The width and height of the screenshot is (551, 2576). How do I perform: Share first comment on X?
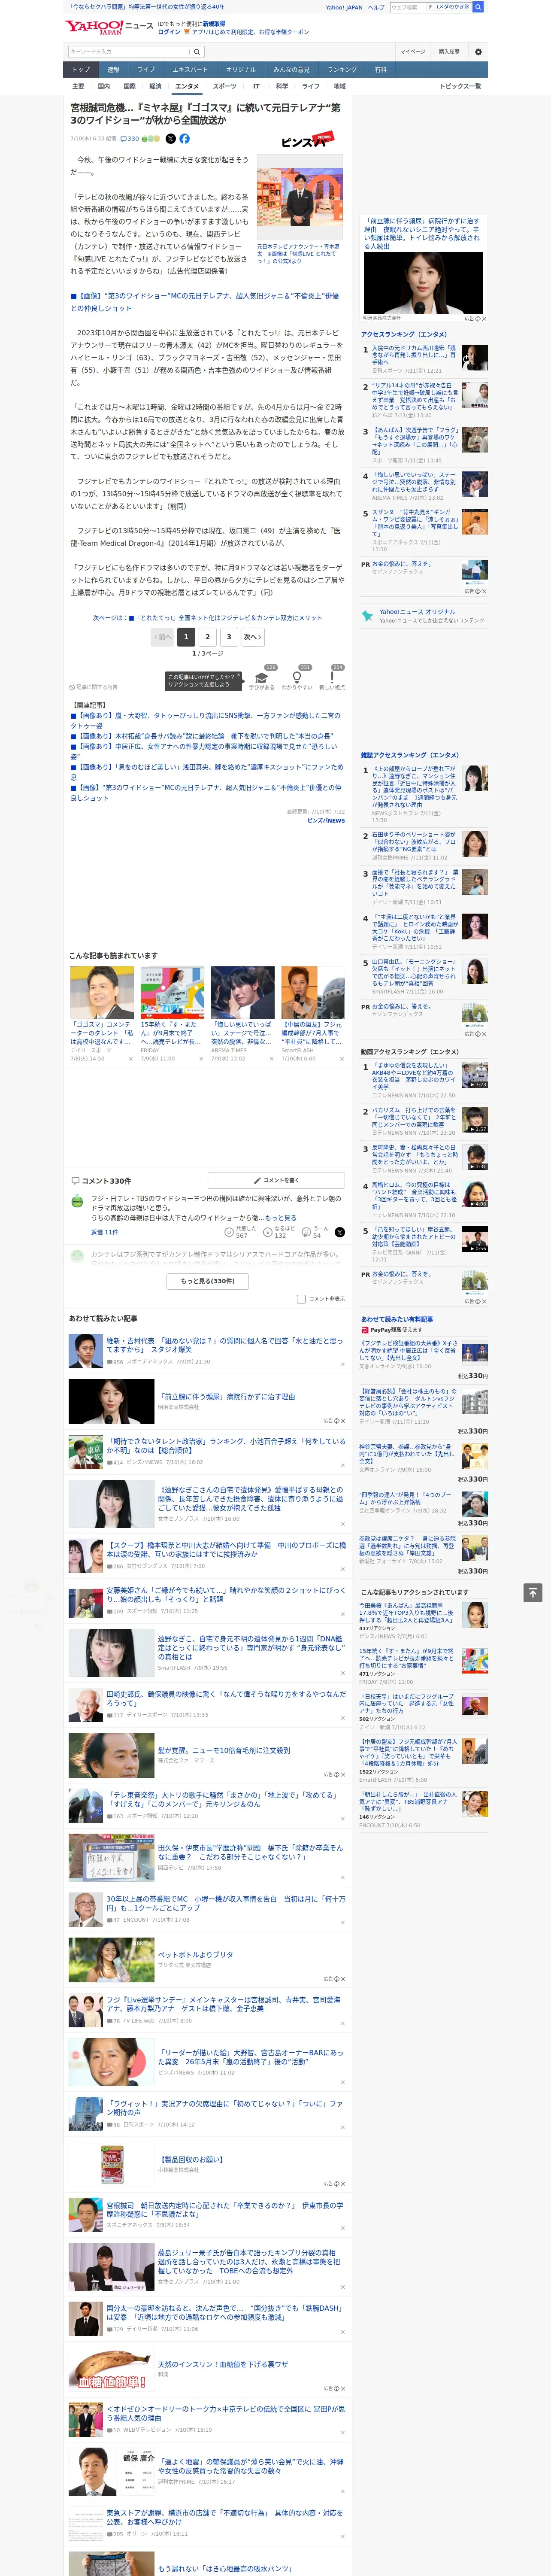pos(339,1232)
